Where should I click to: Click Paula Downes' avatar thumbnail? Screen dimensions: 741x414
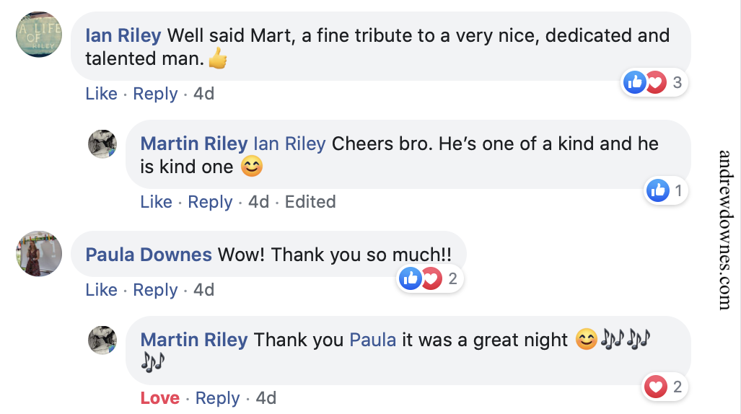click(39, 254)
